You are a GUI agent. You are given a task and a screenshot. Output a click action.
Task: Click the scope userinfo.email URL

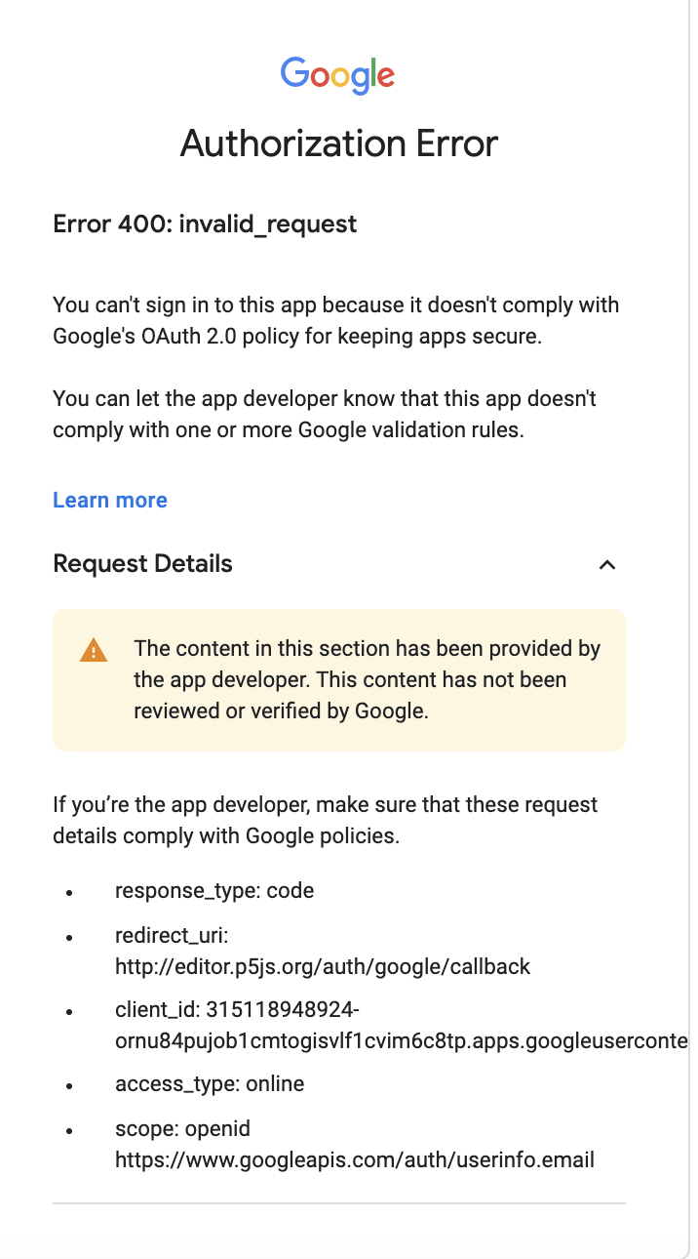[x=355, y=1159]
